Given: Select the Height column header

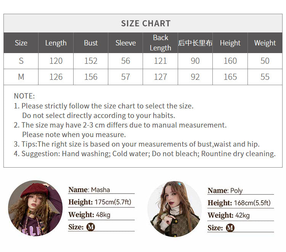Looking at the screenshot, I should tap(230, 43).
